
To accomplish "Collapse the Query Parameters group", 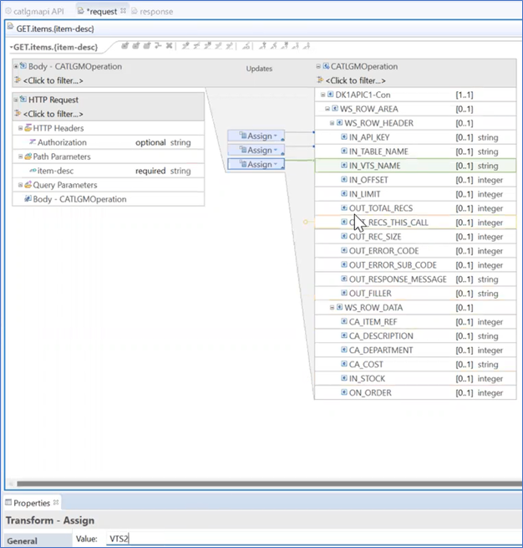I will [21, 185].
